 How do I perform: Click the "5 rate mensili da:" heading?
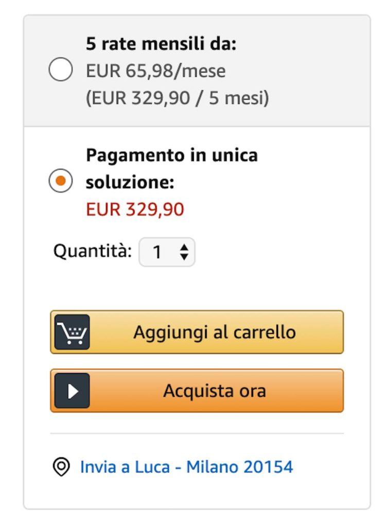pos(161,44)
